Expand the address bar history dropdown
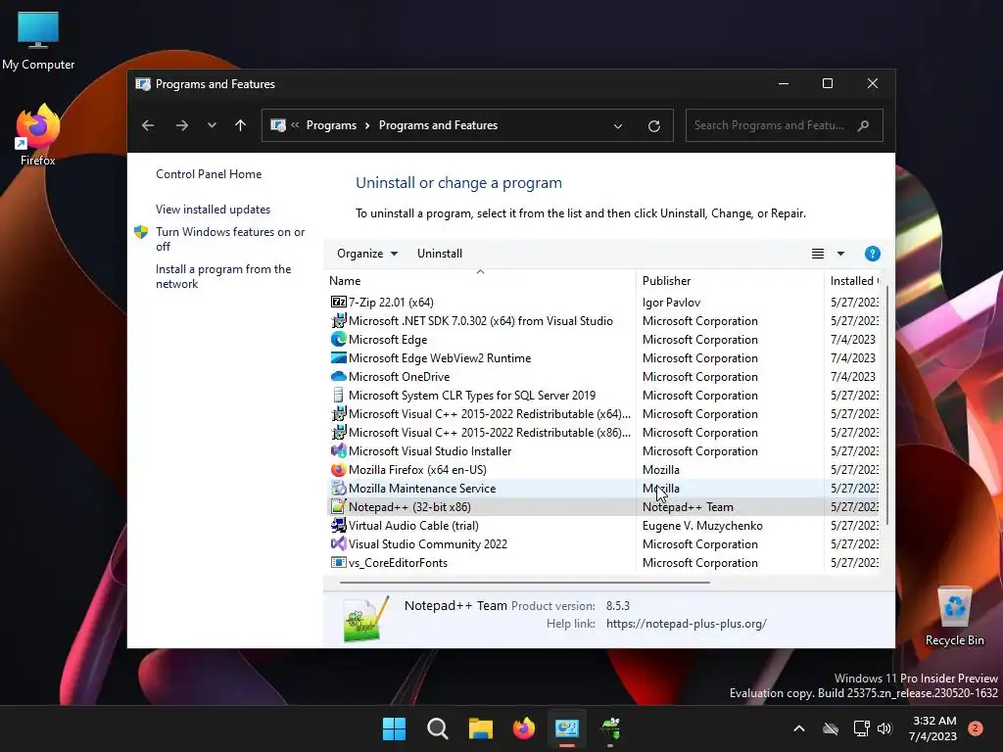Screen dimensions: 1003x752 [x=618, y=125]
